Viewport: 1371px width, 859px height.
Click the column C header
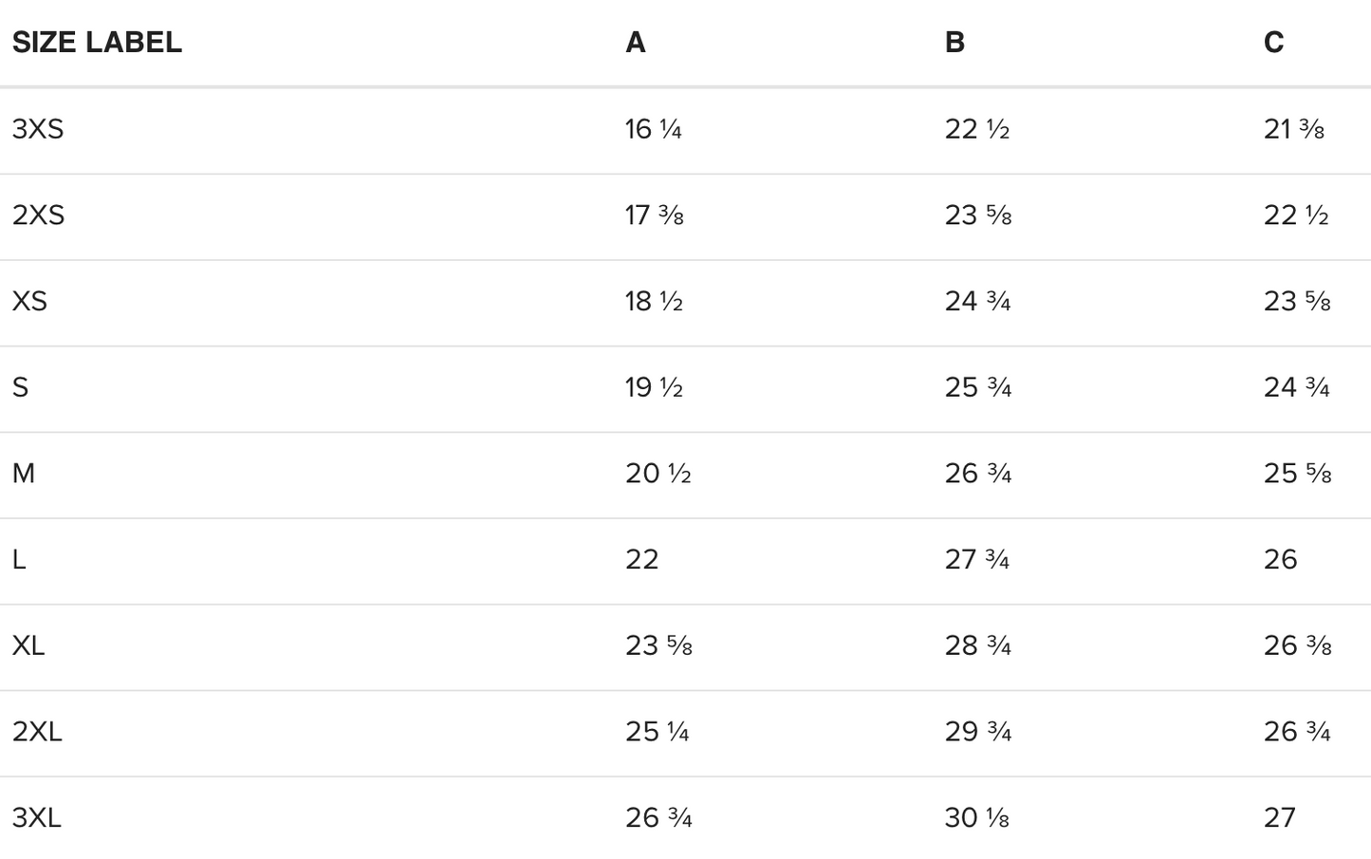(1273, 43)
